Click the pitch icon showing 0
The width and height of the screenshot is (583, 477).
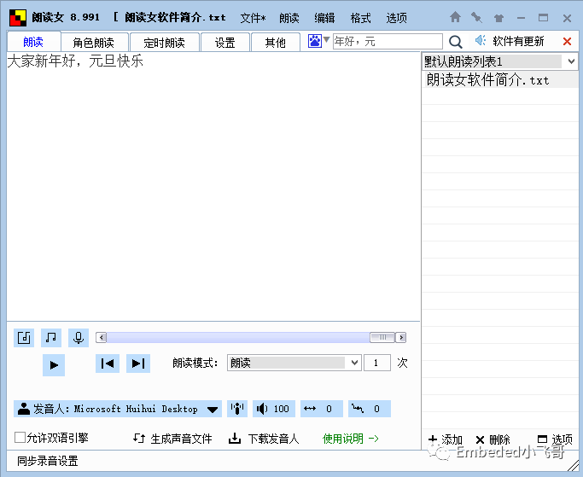[x=358, y=409]
